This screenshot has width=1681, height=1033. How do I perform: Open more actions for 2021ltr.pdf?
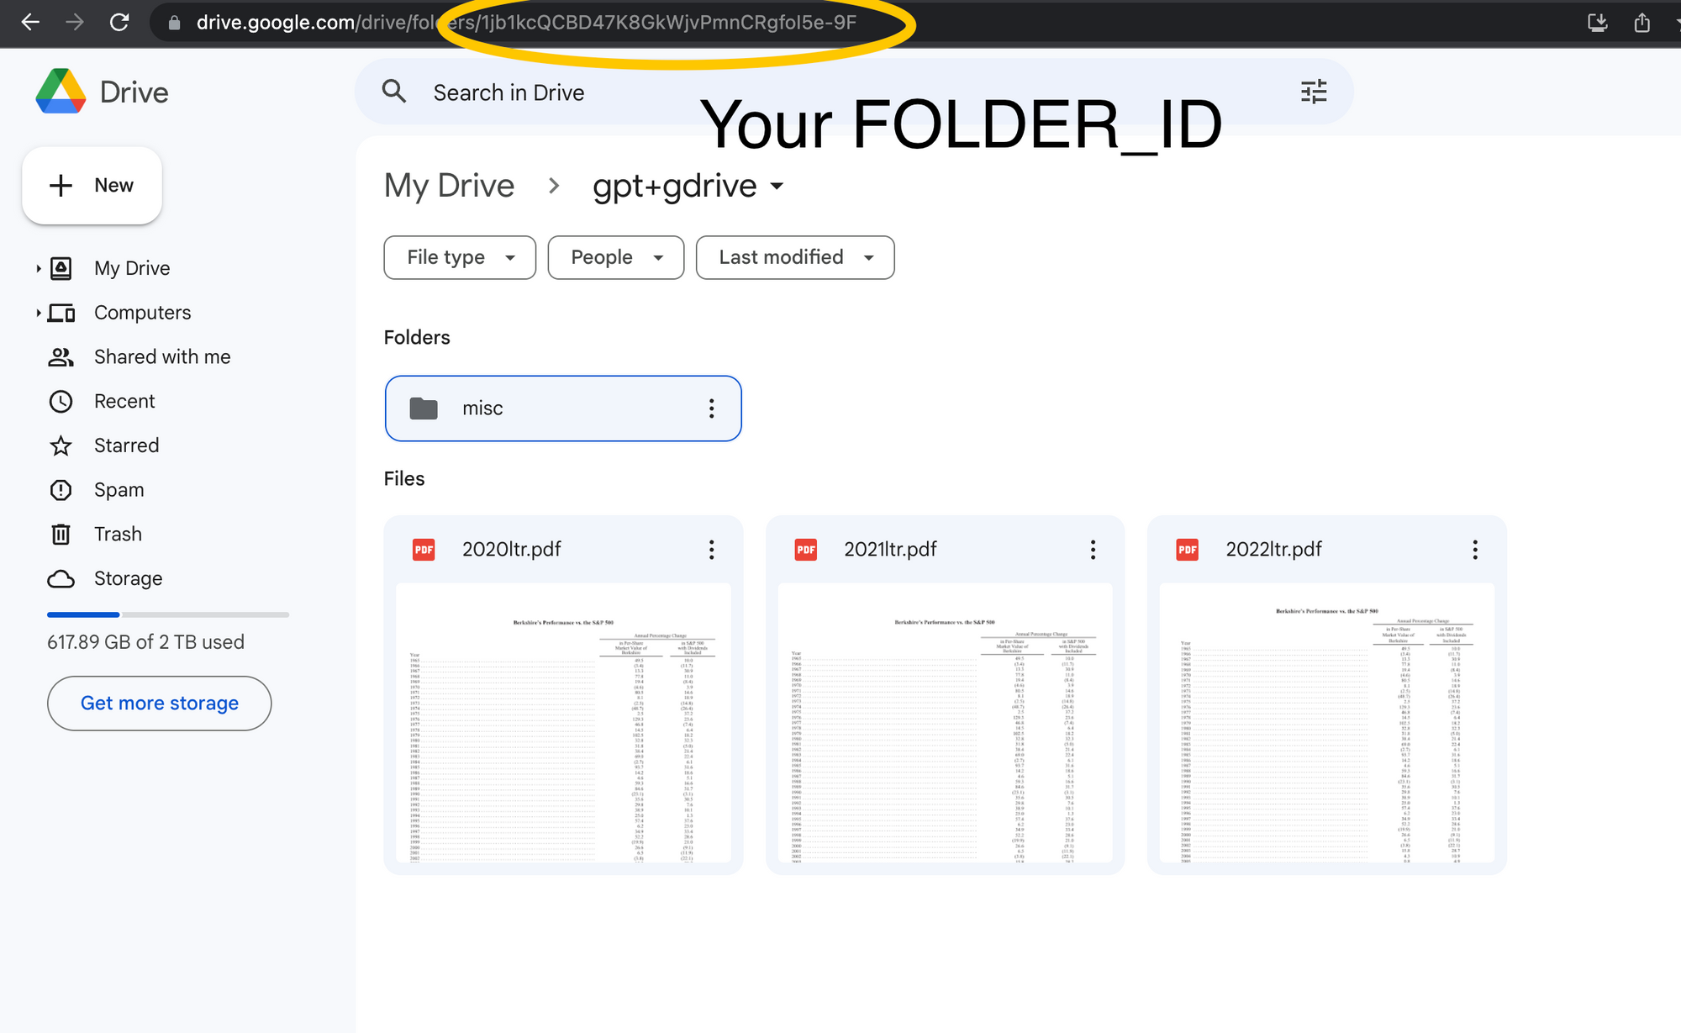click(x=1093, y=550)
